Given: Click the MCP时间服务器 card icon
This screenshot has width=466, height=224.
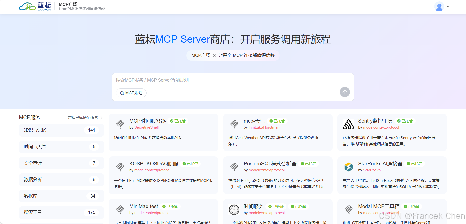Looking at the screenshot, I should pyautogui.click(x=120, y=124).
